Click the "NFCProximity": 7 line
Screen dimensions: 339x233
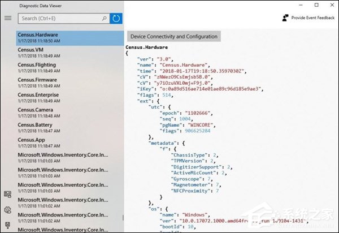194,191
